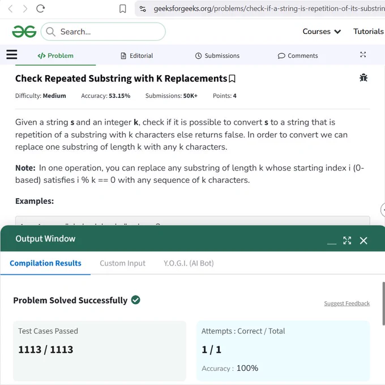Click the 'Examples:' heading

click(35, 201)
